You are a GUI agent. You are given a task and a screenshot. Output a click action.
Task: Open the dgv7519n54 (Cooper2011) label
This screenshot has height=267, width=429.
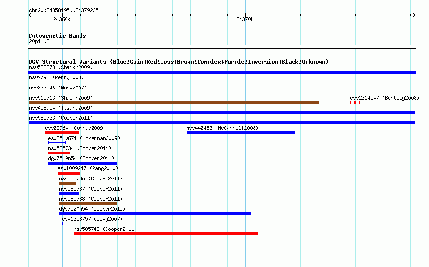pyautogui.click(x=81, y=158)
